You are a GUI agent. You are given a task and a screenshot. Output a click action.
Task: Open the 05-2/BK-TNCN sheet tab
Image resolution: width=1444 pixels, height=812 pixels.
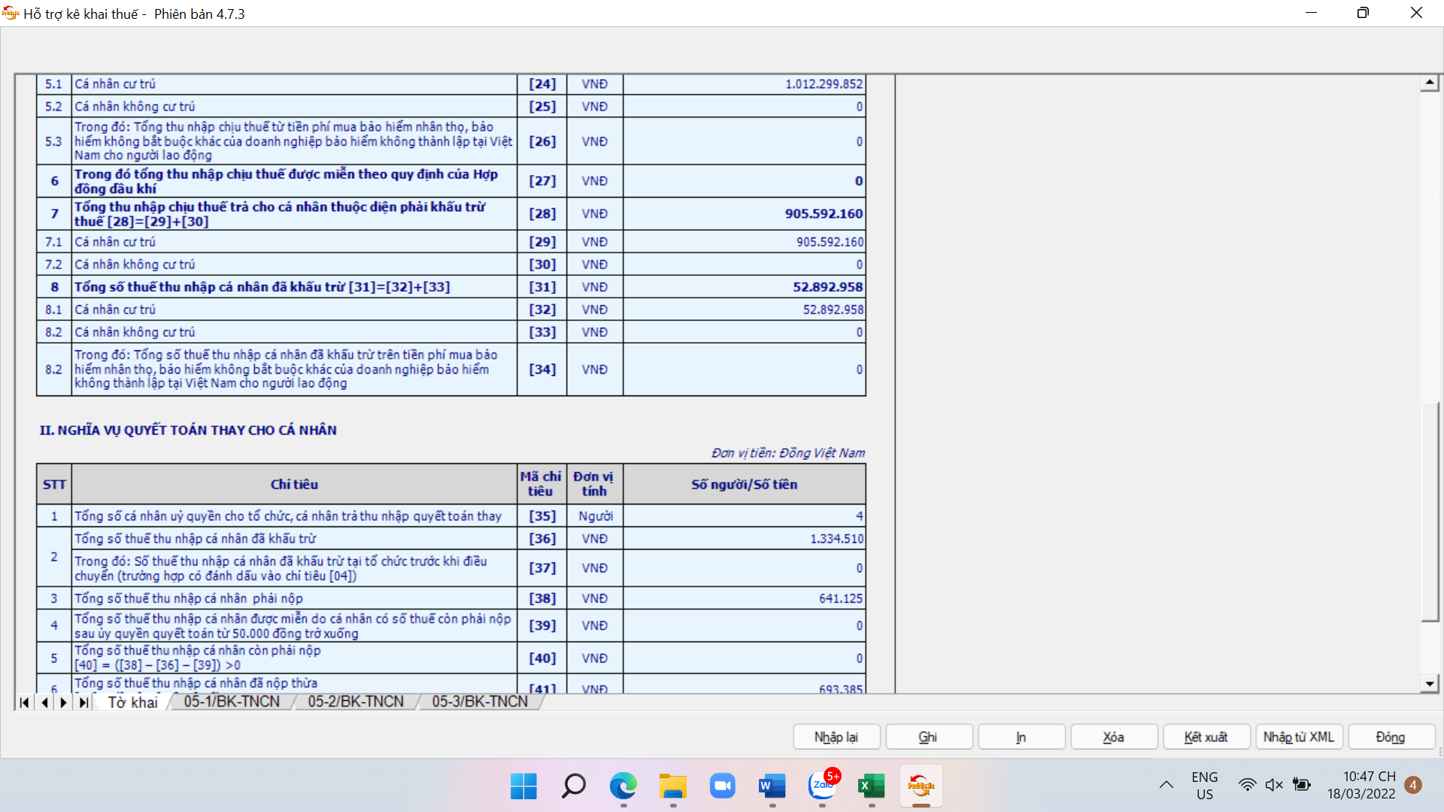coord(356,701)
